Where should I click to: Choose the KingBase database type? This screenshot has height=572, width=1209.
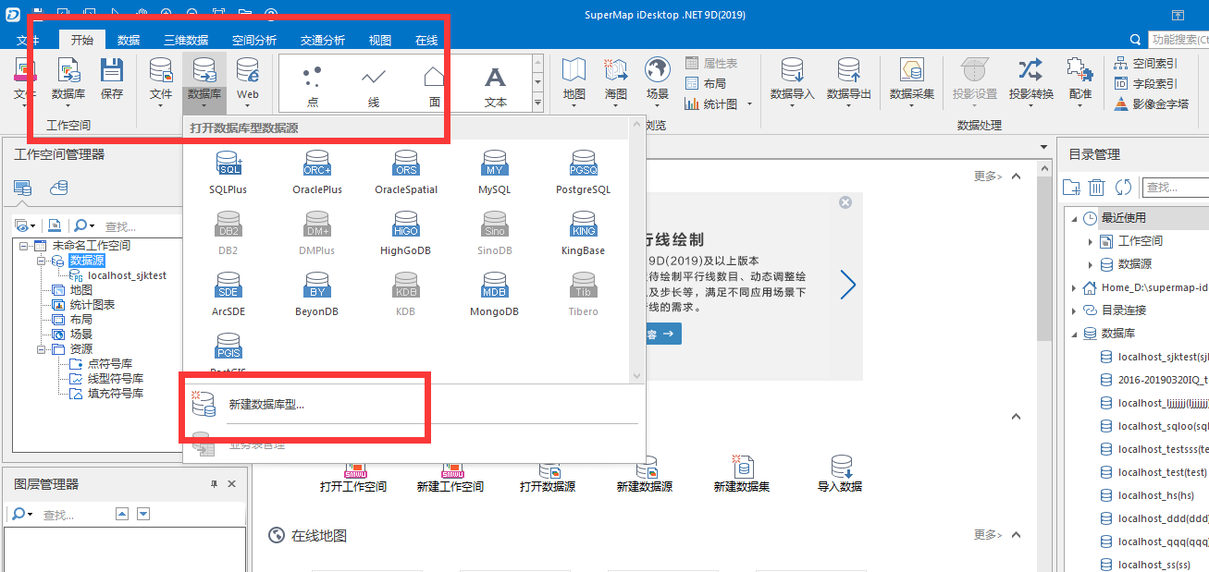[584, 234]
